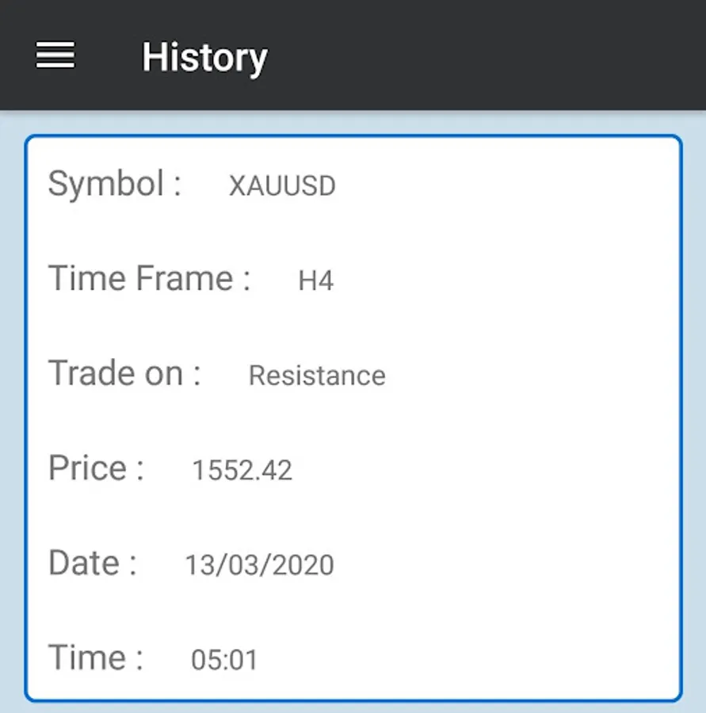706x713 pixels.
Task: Select the XAUUSD symbol value
Action: click(x=282, y=186)
